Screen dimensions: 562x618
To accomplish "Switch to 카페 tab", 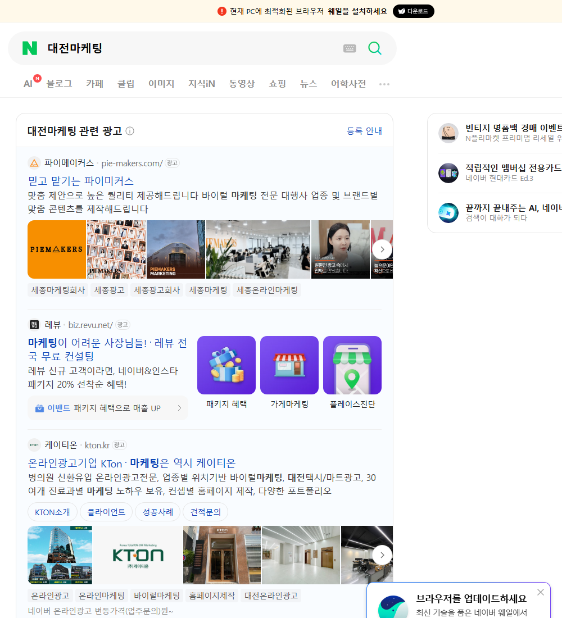I will click(x=94, y=84).
